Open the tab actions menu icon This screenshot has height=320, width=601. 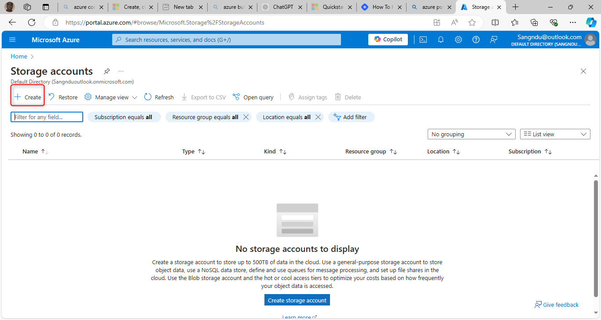(46, 7)
